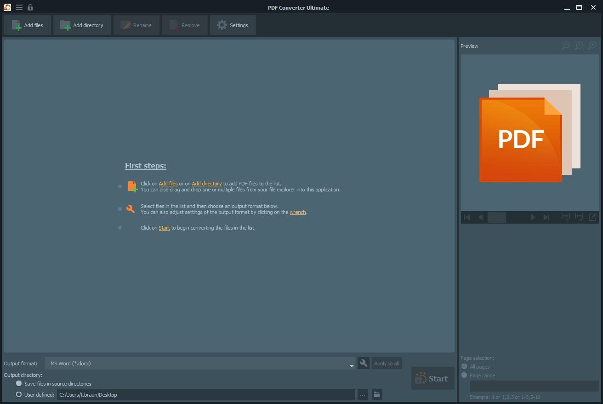Click the Output format label
The width and height of the screenshot is (603, 404).
[x=21, y=364]
